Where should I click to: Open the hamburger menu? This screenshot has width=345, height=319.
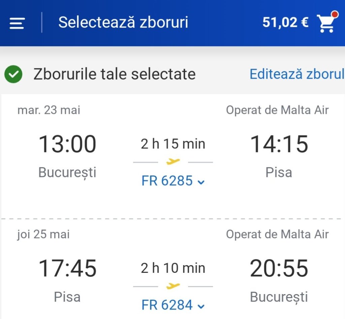click(17, 23)
